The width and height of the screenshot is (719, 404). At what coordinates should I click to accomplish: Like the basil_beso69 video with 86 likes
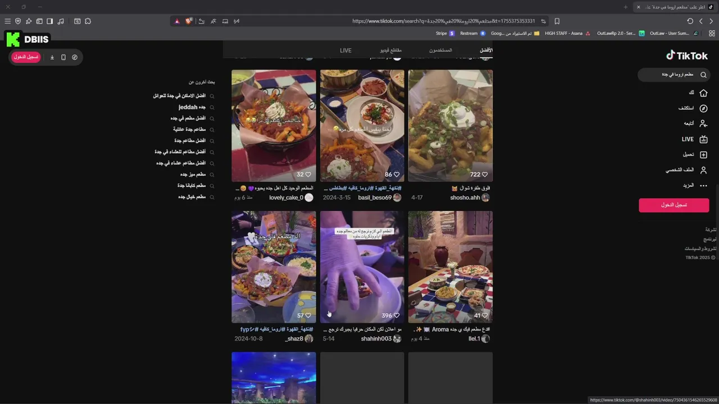[x=397, y=175]
